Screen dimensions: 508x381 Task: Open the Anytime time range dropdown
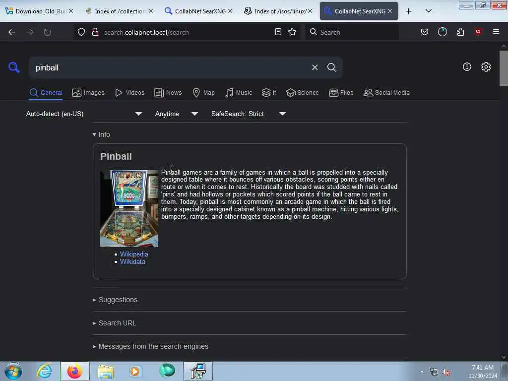pyautogui.click(x=176, y=114)
